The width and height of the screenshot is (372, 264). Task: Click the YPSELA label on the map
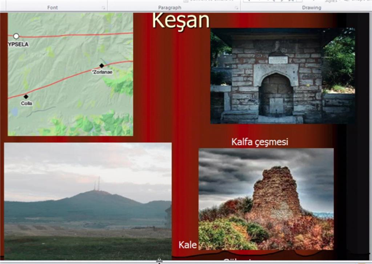[x=18, y=44]
